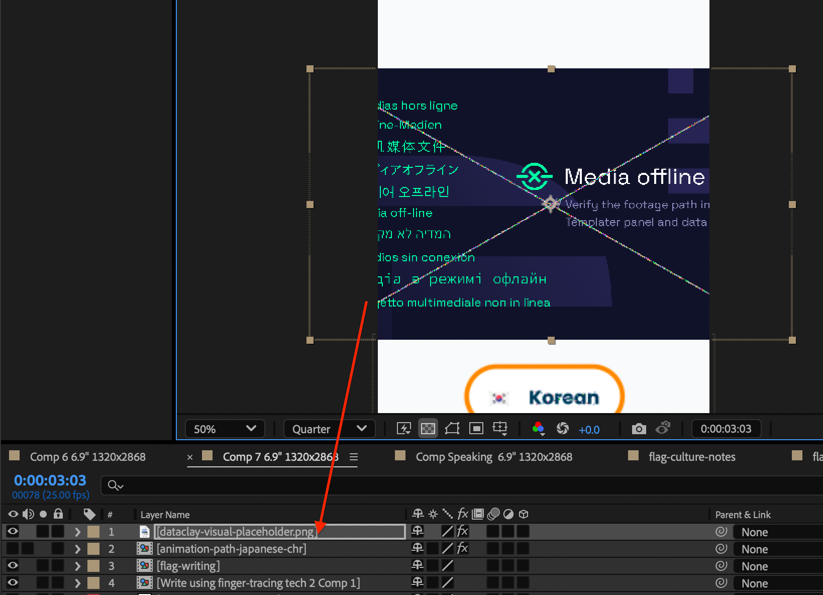Viewport: 823px width, 595px height.
Task: Hide the flag-writing layer
Action: click(13, 565)
